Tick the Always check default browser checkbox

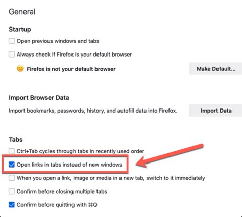12,55
